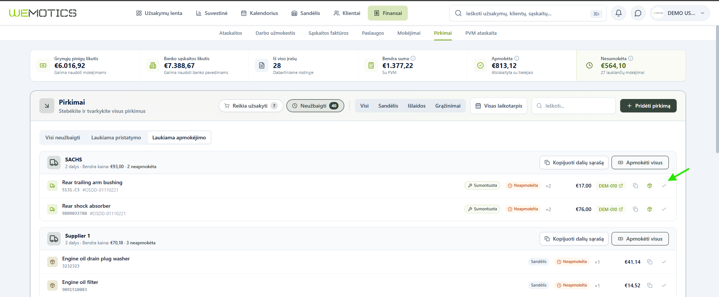Filter purchases by Išlaidos type
Screen dimensions: 719x297
click(417, 106)
